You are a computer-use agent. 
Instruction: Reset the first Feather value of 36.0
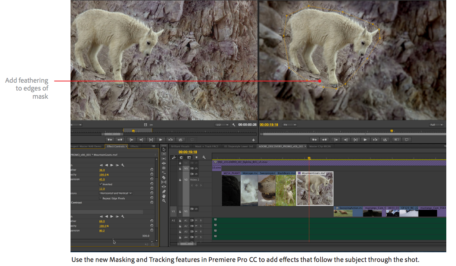152,170
